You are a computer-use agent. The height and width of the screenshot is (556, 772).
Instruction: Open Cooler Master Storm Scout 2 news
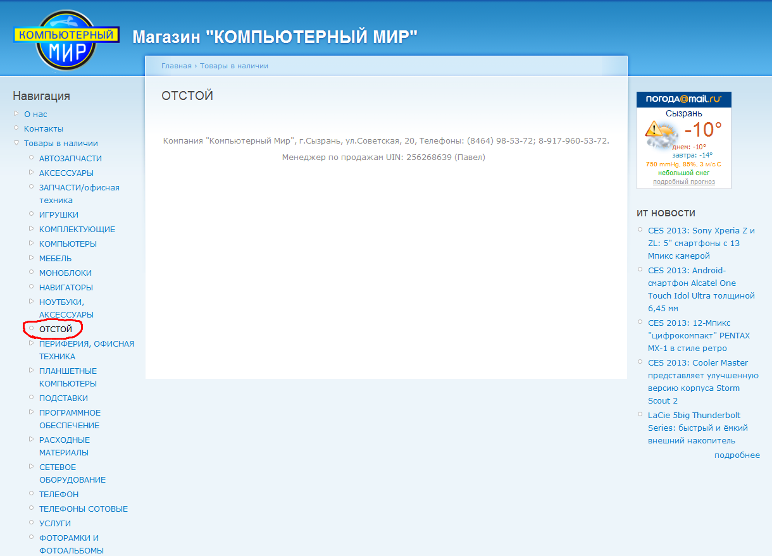point(703,382)
